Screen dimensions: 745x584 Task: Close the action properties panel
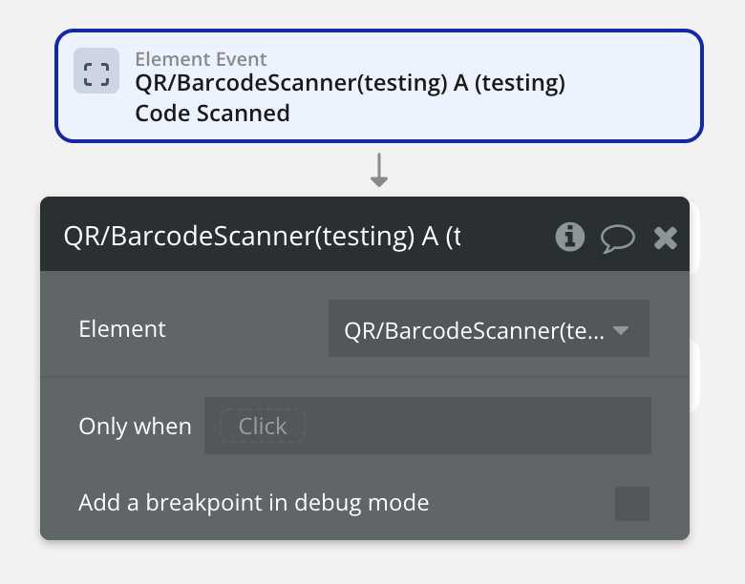(666, 238)
